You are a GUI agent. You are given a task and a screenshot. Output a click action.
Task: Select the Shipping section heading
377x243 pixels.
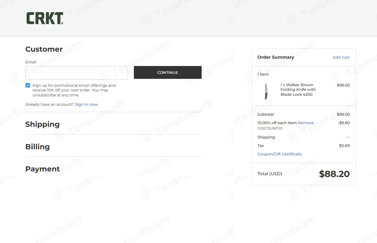(x=42, y=124)
